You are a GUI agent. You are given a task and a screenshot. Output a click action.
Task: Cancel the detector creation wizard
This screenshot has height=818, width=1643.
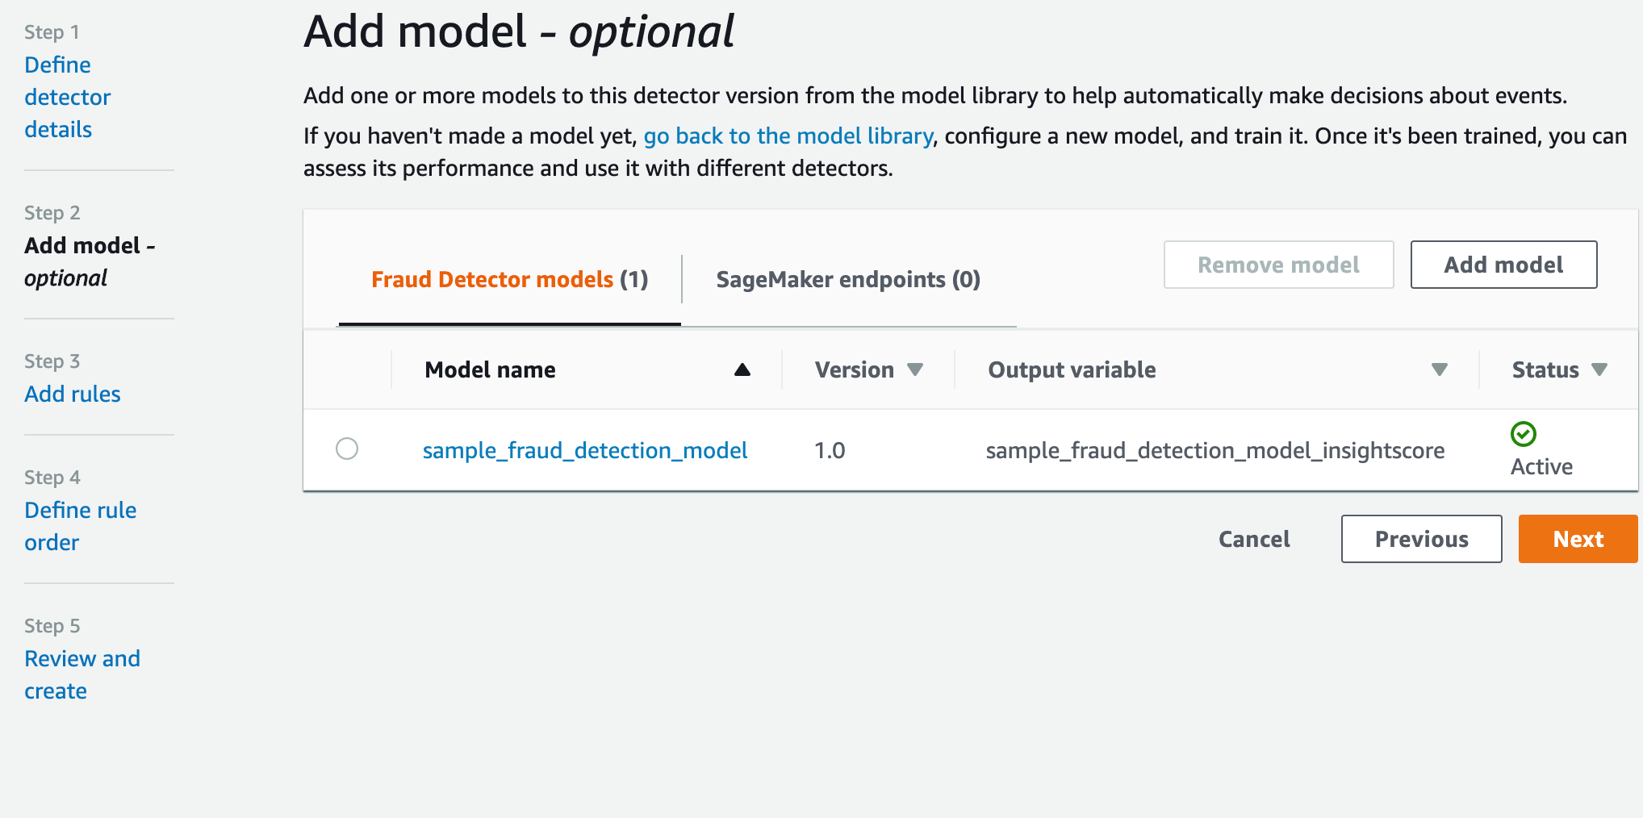(x=1254, y=539)
